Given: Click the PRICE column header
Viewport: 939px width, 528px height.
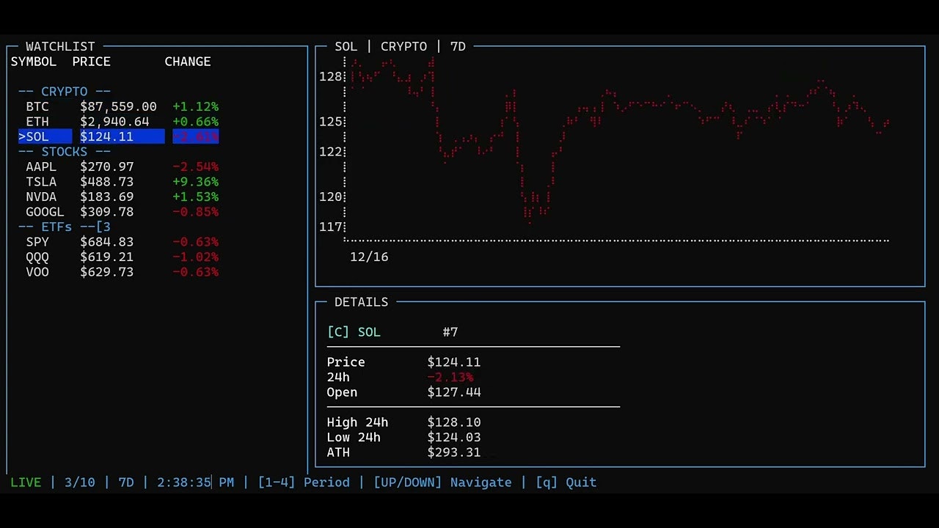Looking at the screenshot, I should tap(92, 62).
